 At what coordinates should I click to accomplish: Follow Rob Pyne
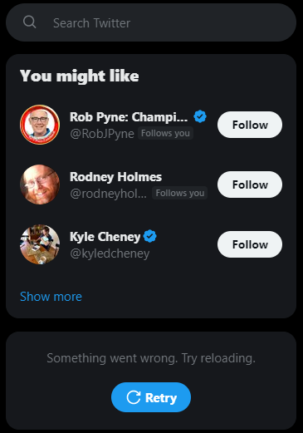coord(250,125)
